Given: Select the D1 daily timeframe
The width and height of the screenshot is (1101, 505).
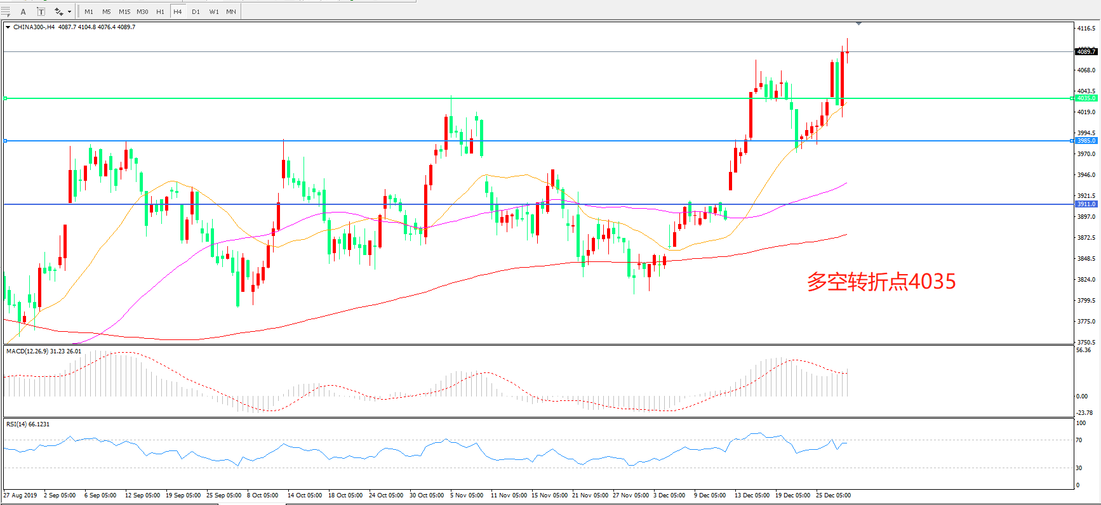Looking at the screenshot, I should (x=196, y=11).
